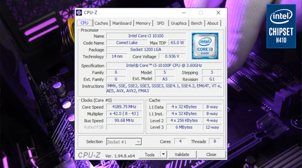The width and height of the screenshot is (302, 168).
Task: Click the Code Name value Comet Lake
Action: pos(127,43)
